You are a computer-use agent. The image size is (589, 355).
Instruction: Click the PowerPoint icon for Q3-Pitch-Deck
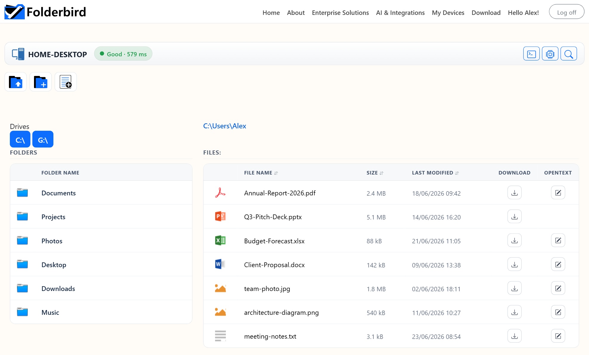(220, 216)
